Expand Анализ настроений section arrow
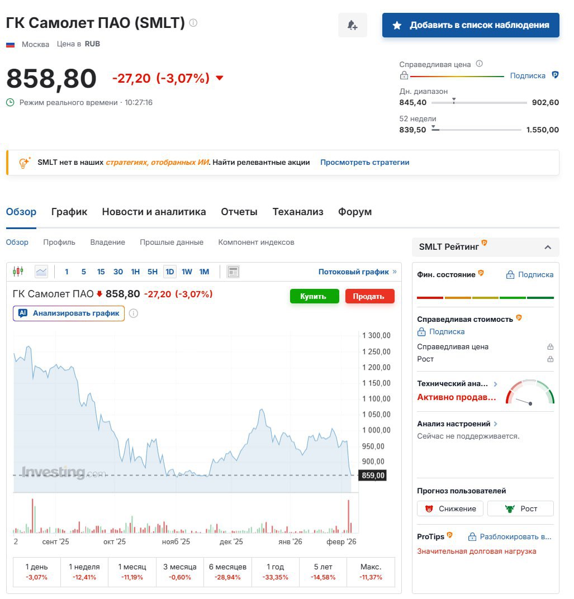This screenshot has width=574, height=599. 496,424
